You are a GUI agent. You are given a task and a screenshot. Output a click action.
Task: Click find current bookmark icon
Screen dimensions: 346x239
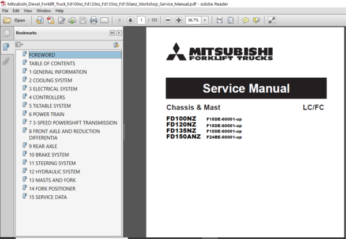point(116,45)
